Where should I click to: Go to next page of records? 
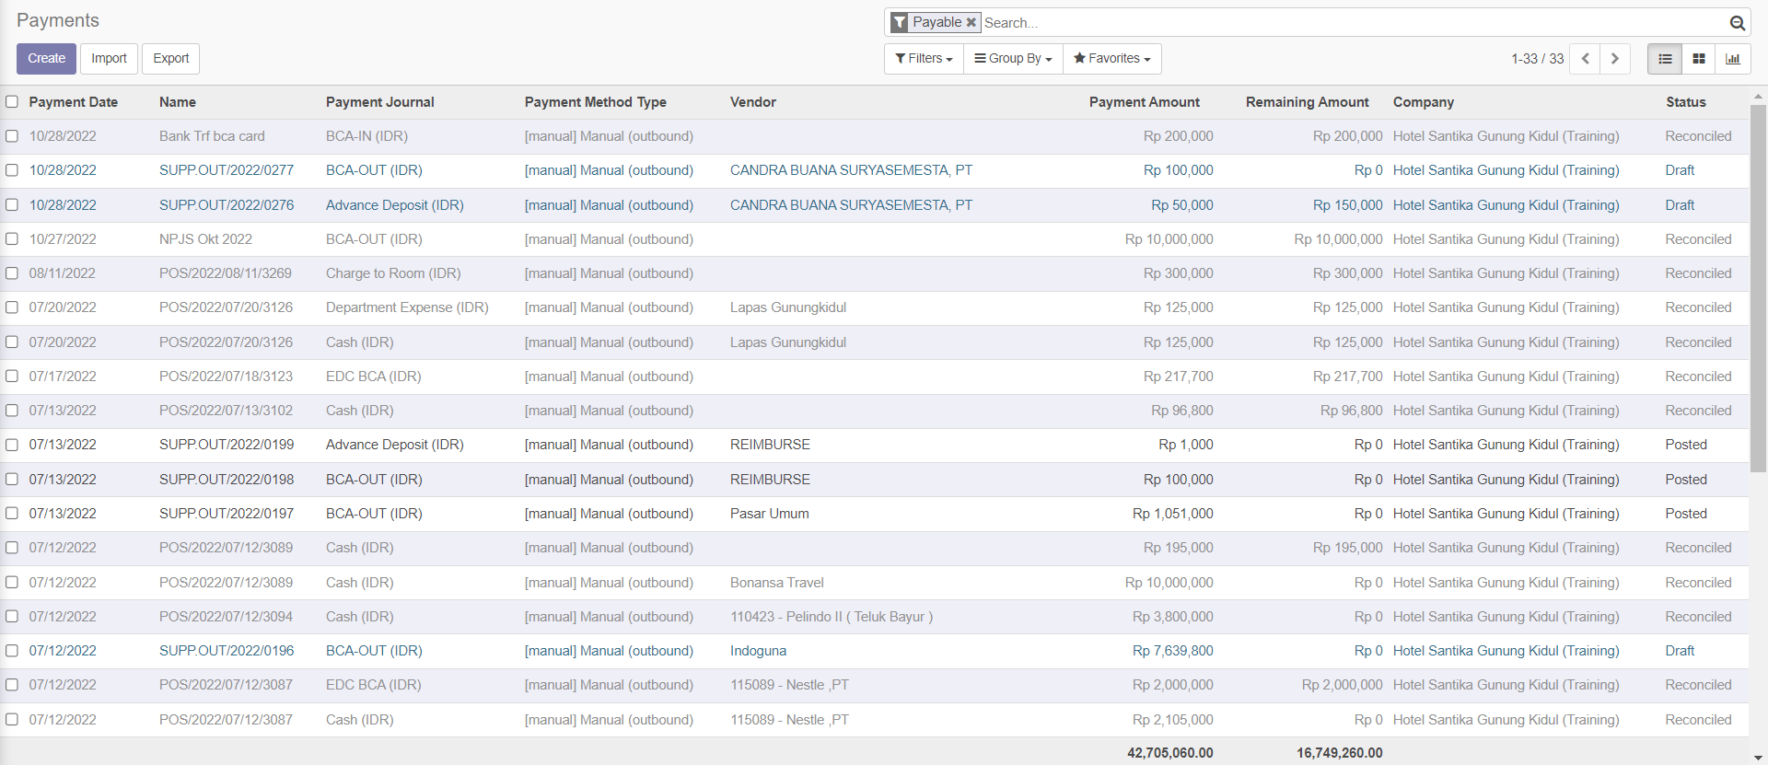(x=1615, y=59)
